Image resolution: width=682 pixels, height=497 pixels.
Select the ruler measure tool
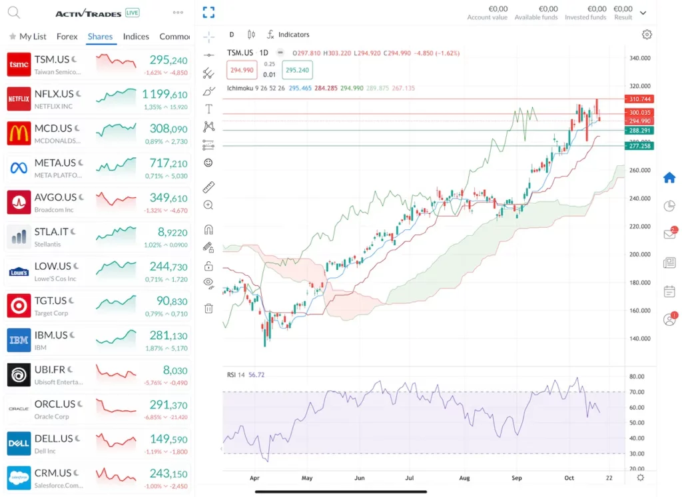coord(208,187)
